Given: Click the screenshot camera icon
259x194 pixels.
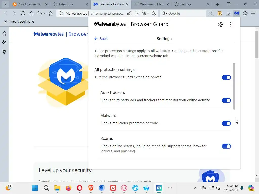Looking at the screenshot, I should [211, 13].
